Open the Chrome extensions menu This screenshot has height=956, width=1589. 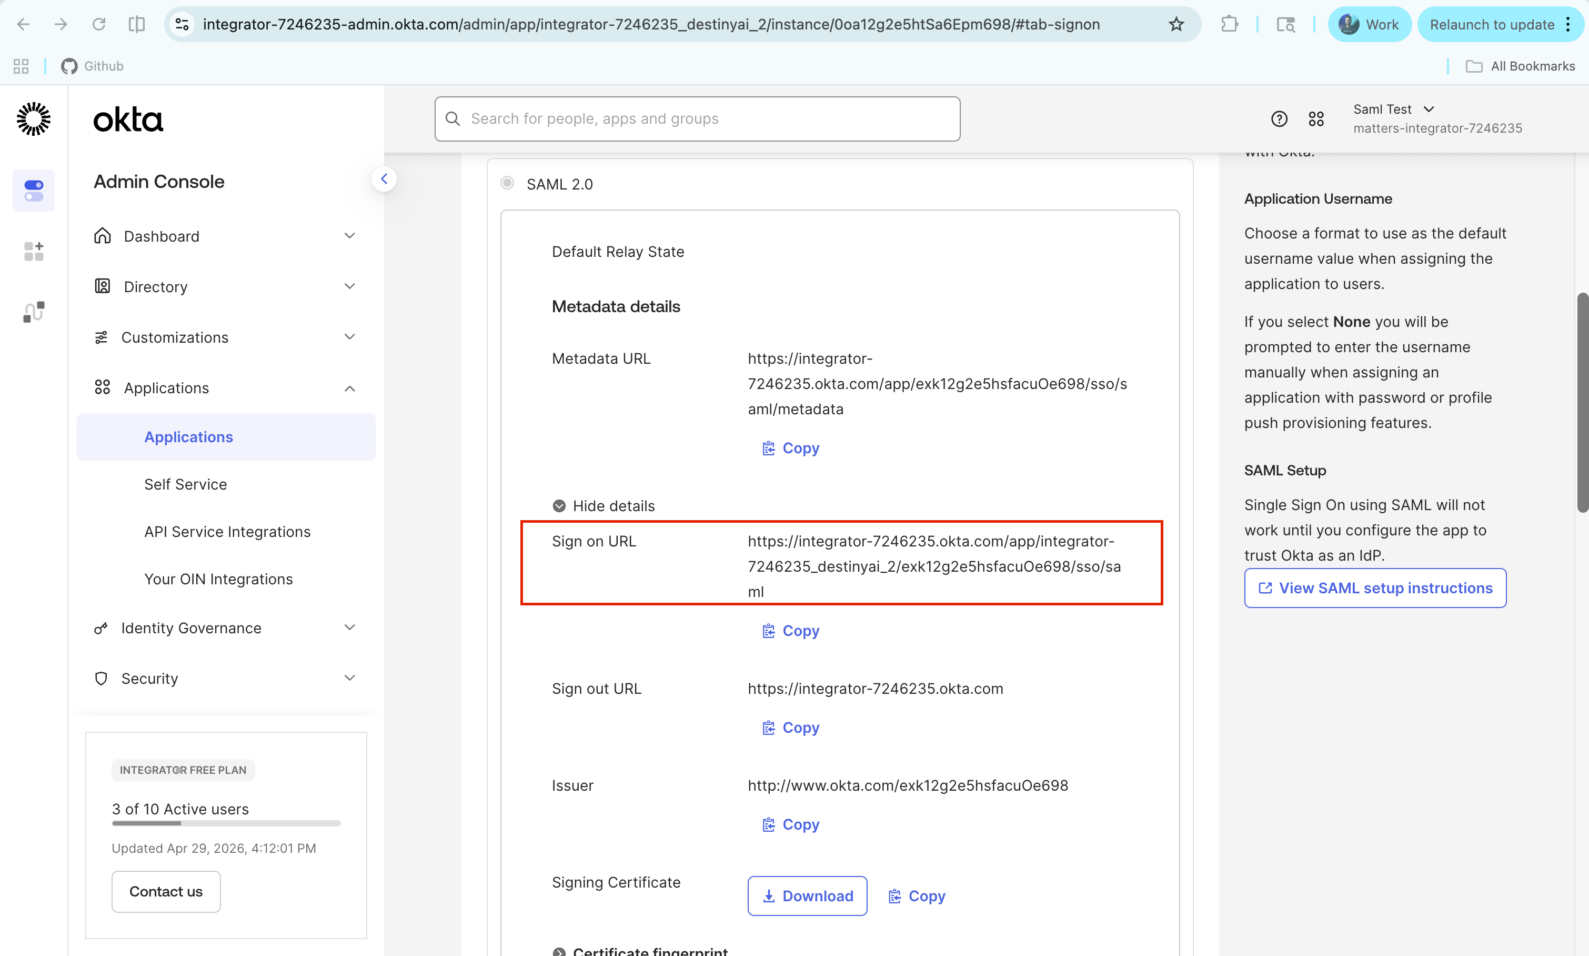(1229, 25)
